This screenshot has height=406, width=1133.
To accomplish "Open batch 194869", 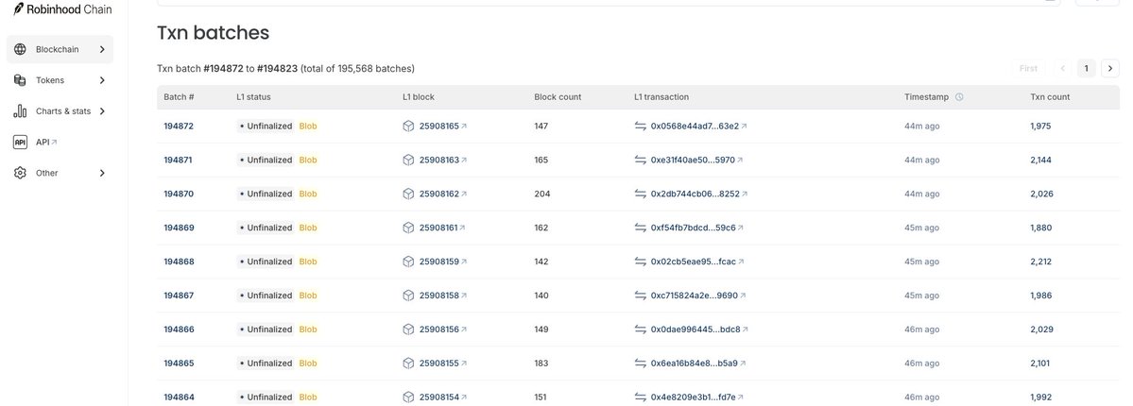I will 179,228.
